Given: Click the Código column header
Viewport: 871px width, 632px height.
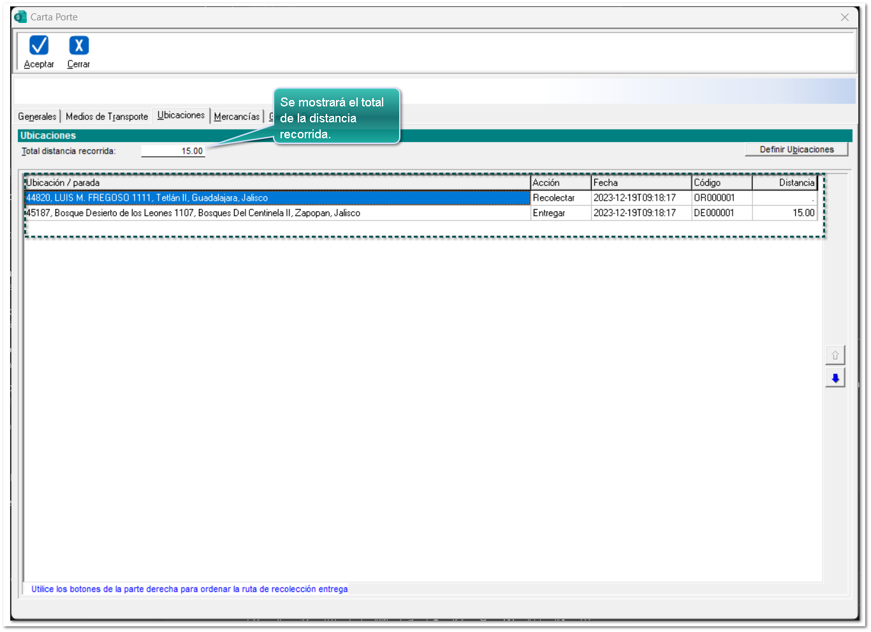Looking at the screenshot, I should [721, 183].
